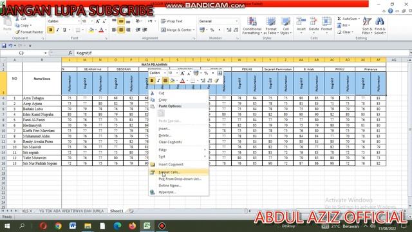Click the Top Align icon
The width and height of the screenshot is (412, 232).
pos(114,21)
